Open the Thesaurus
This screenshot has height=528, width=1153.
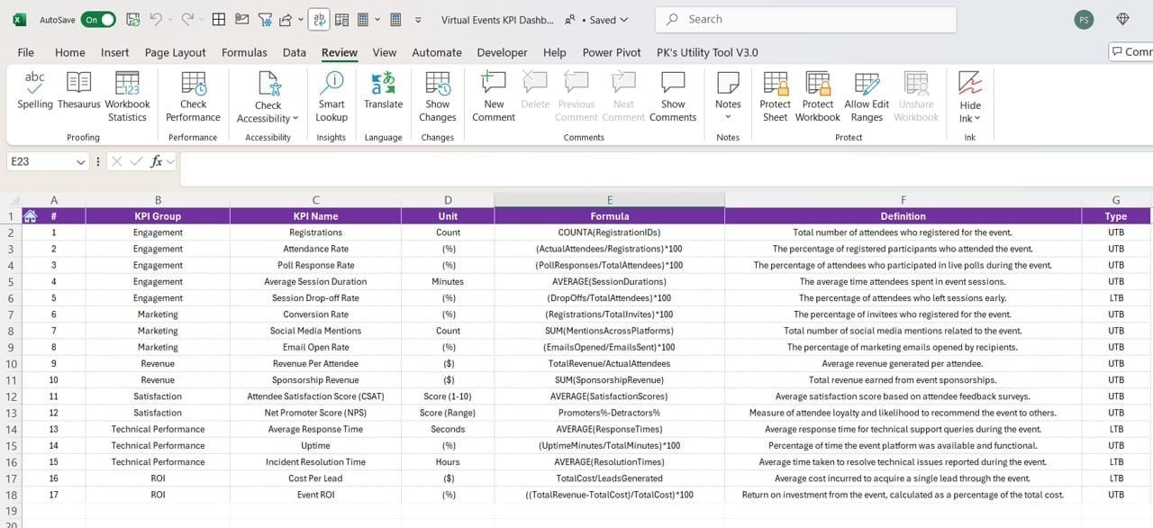[79, 90]
